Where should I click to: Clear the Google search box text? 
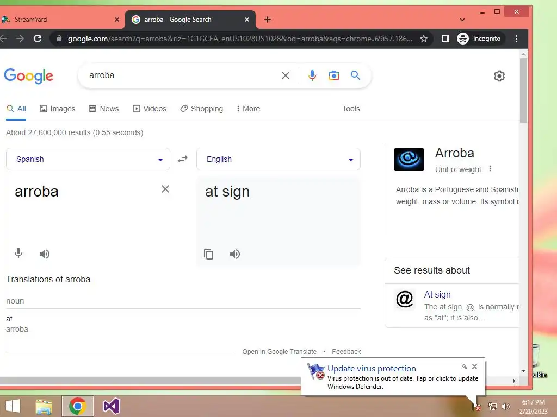(x=285, y=75)
